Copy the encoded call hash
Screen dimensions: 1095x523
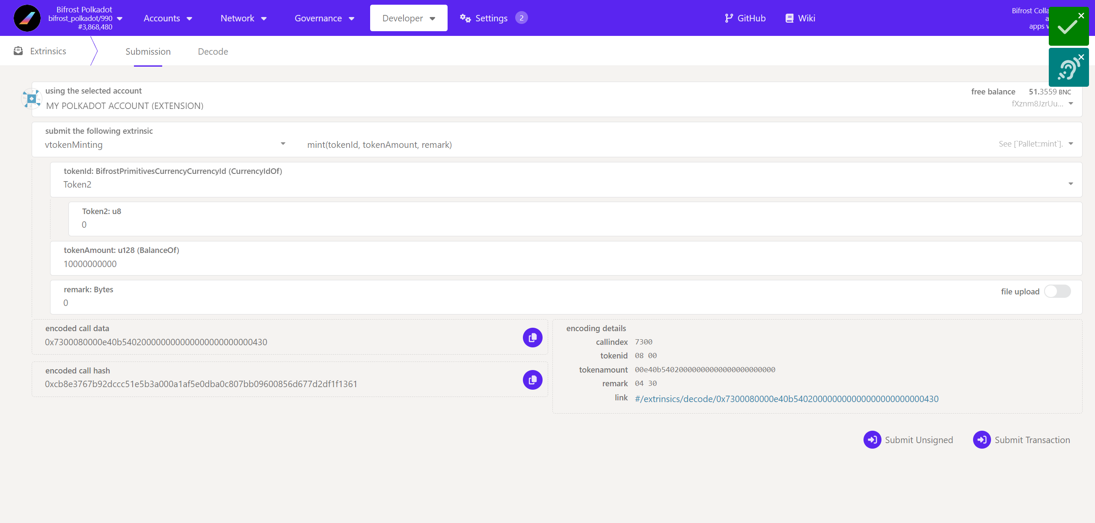532,380
